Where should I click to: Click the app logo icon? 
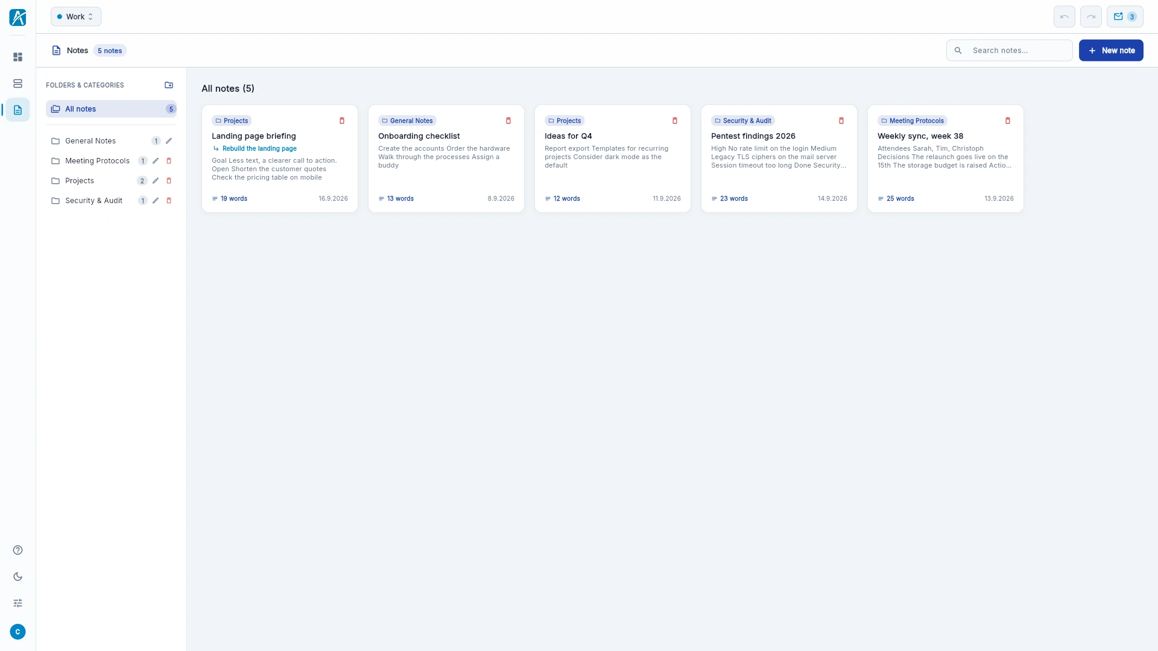pyautogui.click(x=17, y=17)
